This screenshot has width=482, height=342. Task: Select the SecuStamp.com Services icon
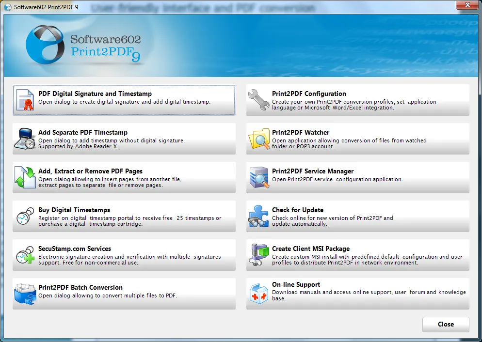point(24,255)
